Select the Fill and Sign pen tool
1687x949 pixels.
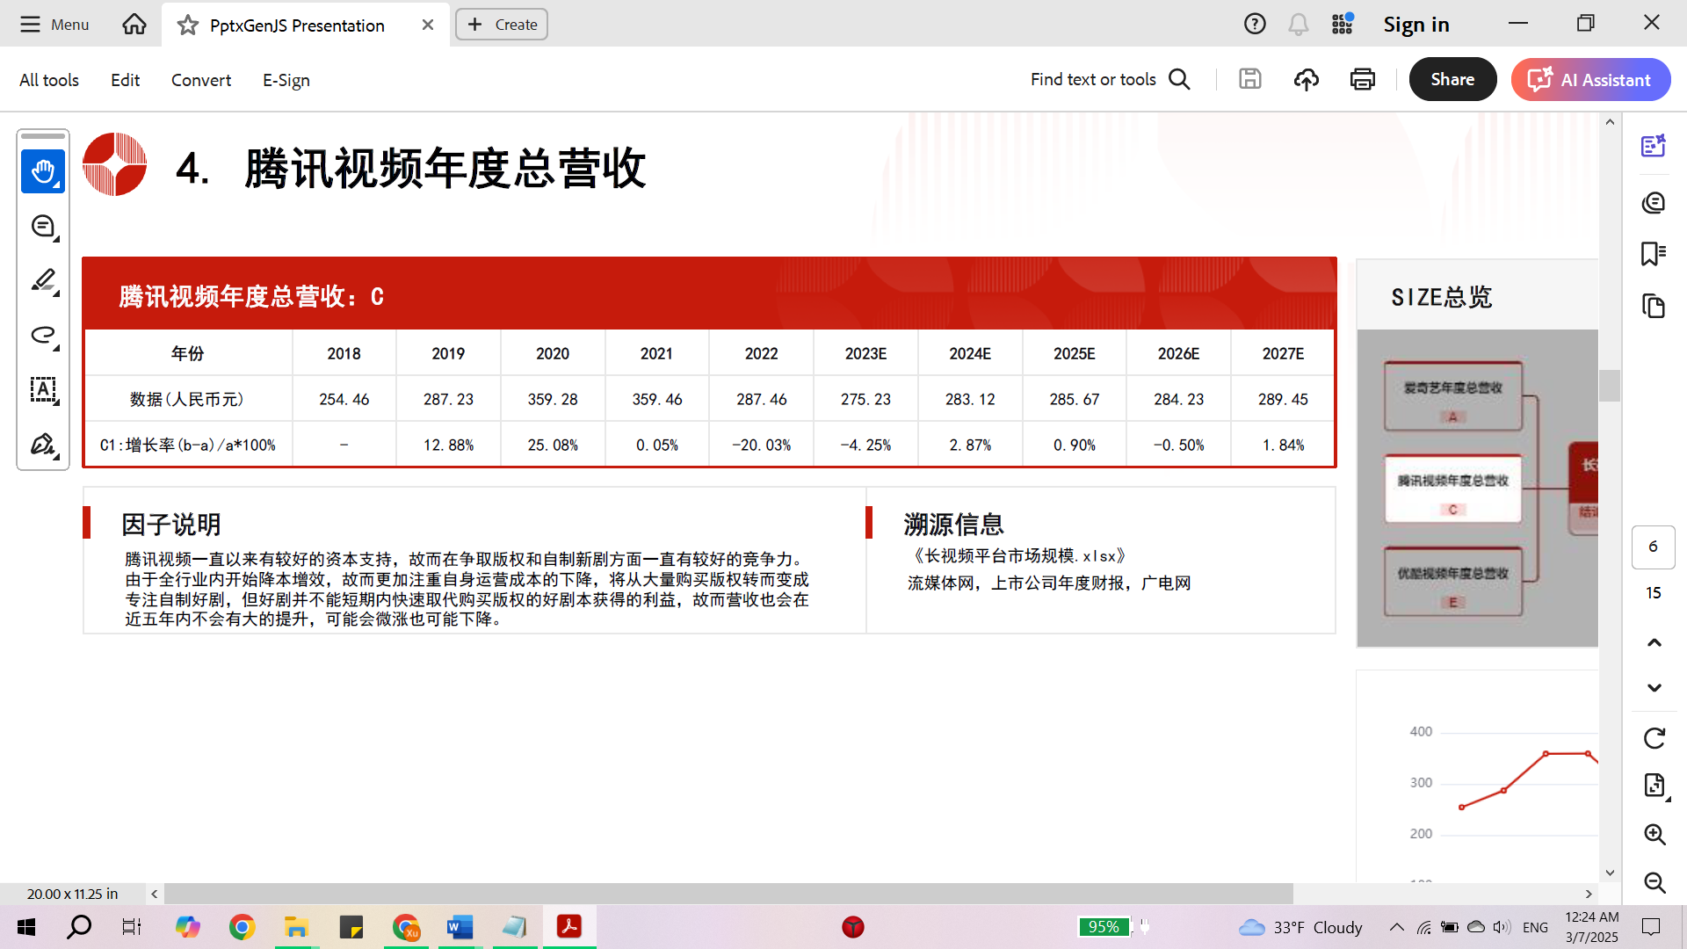[x=43, y=444]
